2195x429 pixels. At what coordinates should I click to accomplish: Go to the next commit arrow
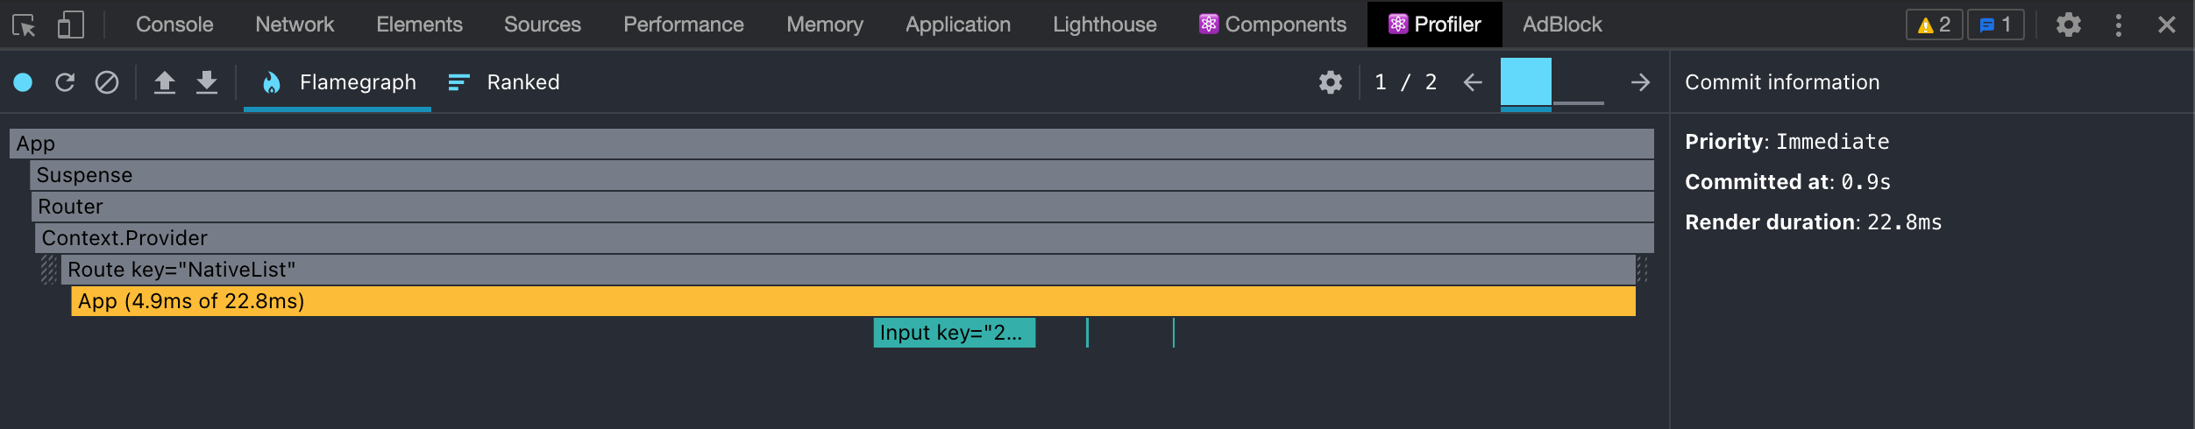(1640, 82)
